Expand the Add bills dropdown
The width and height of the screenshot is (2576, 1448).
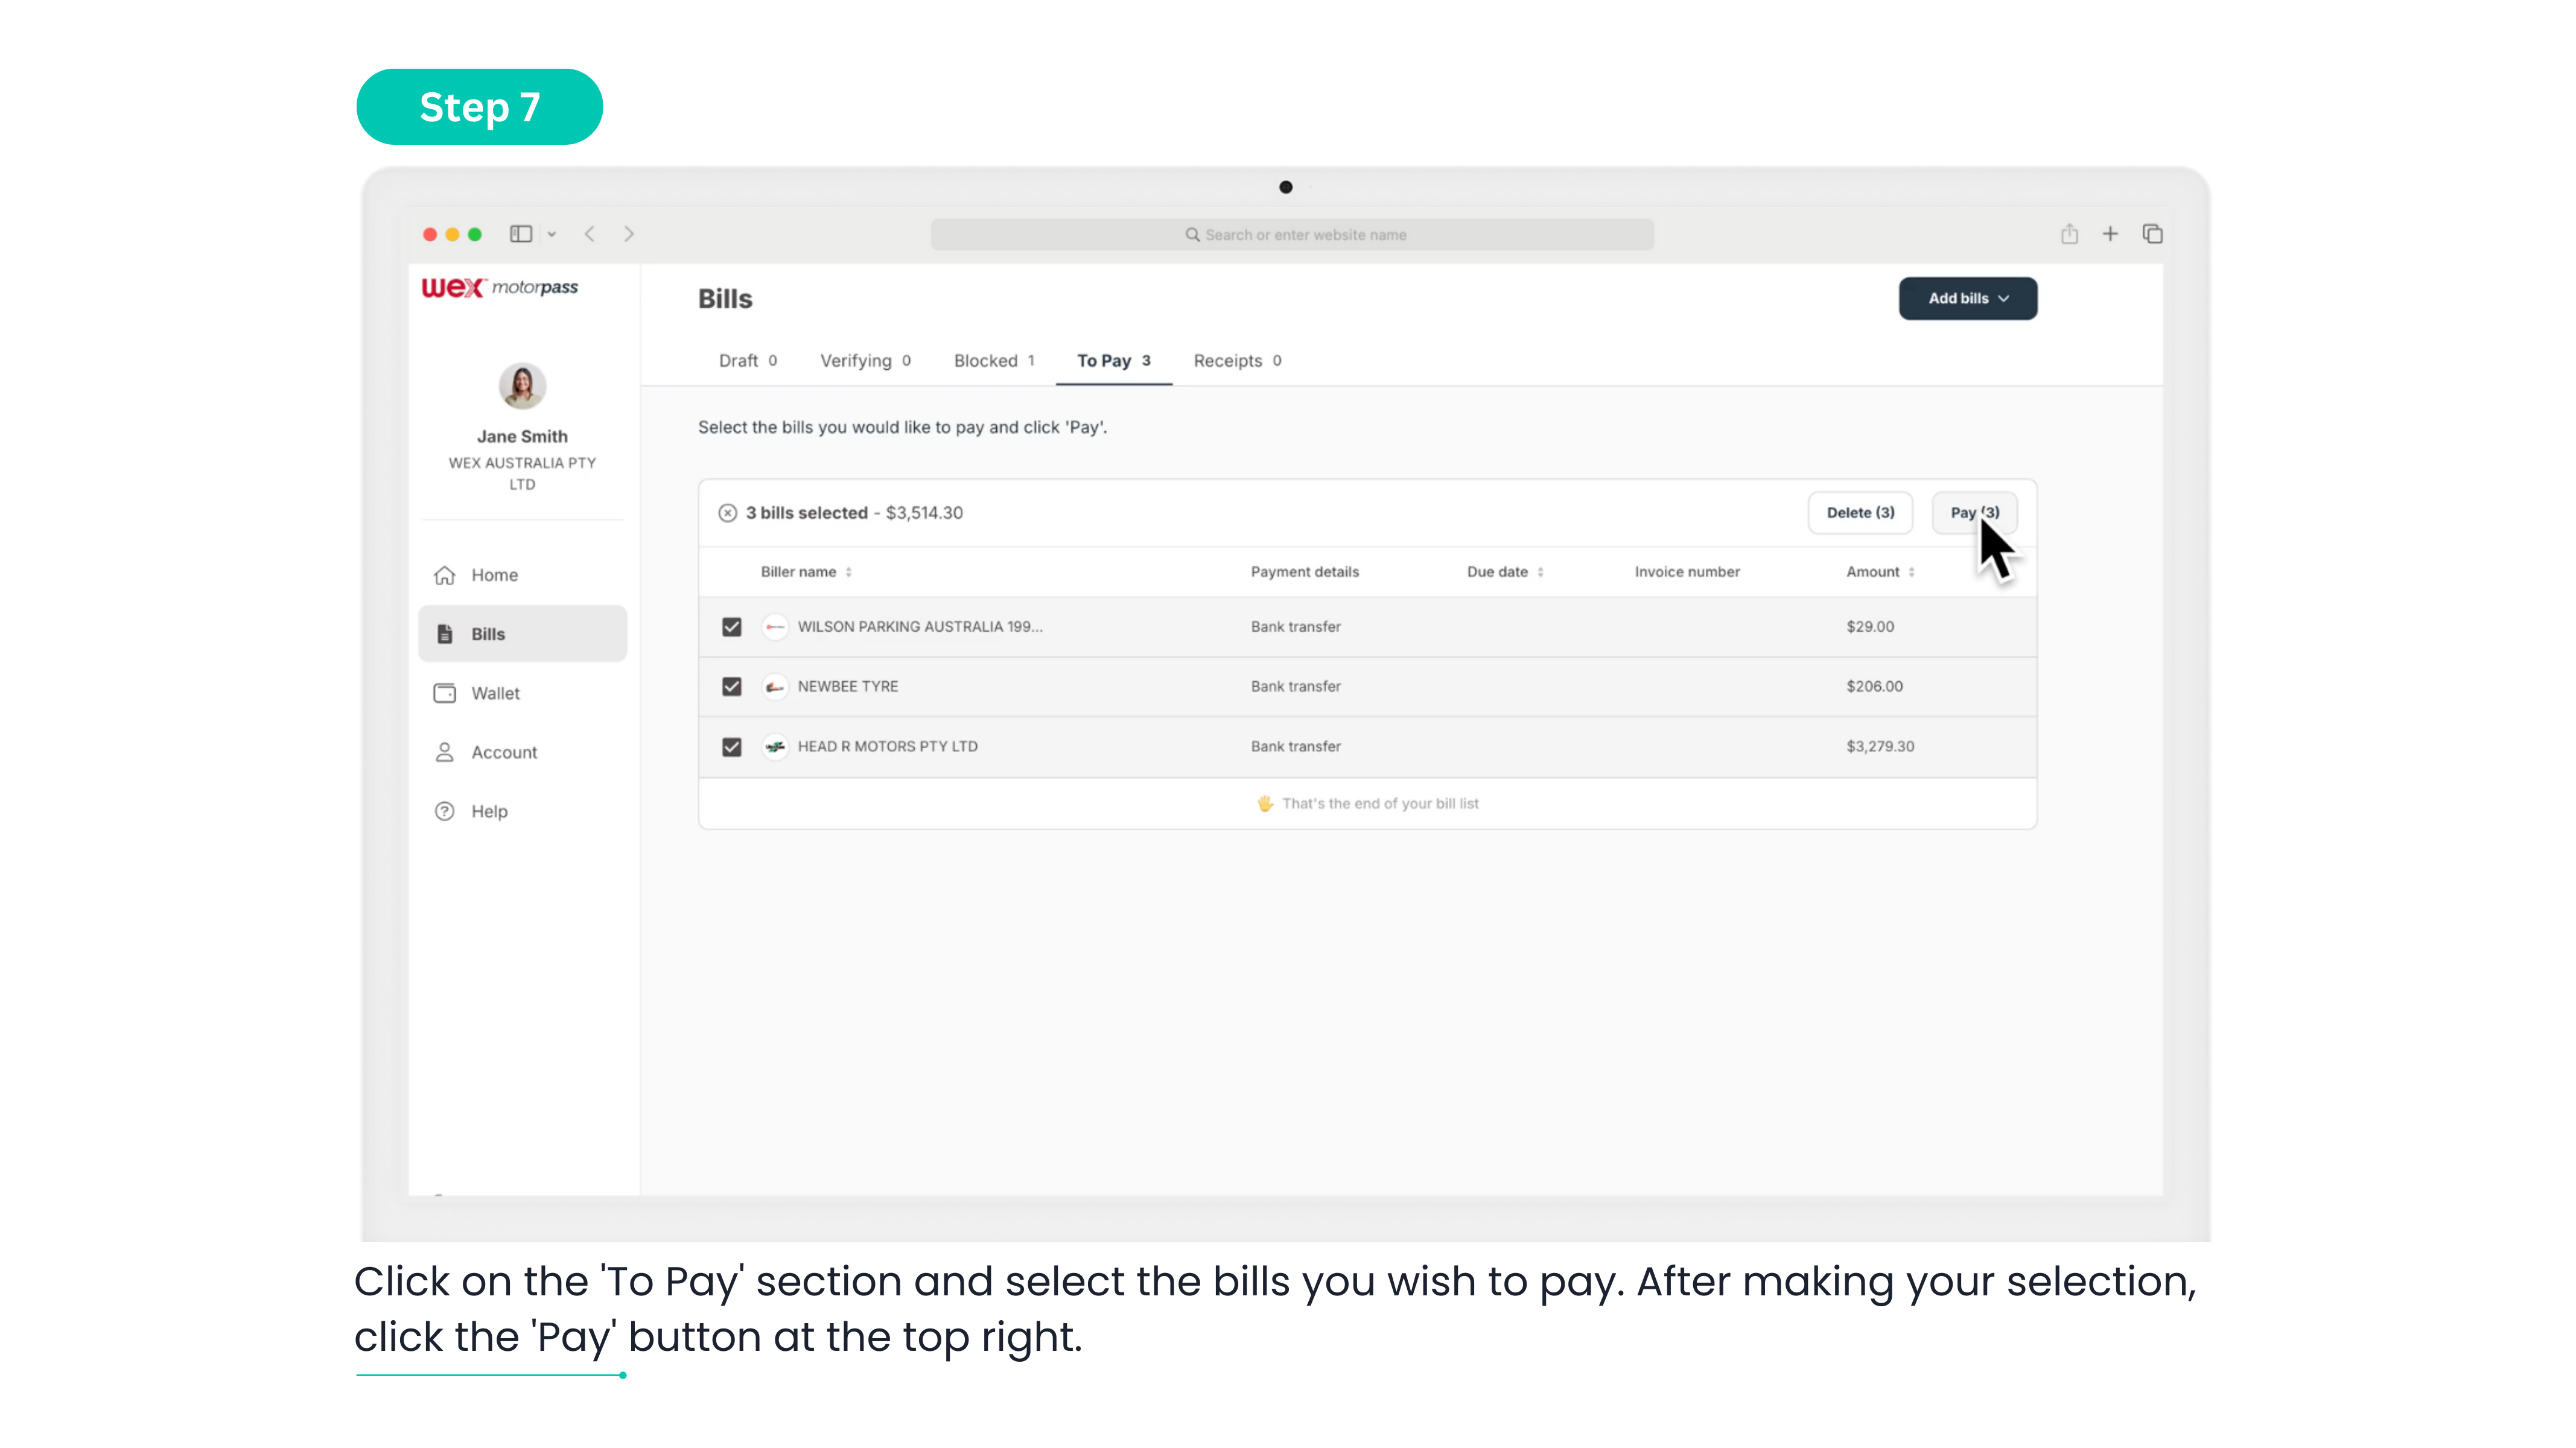(1967, 299)
